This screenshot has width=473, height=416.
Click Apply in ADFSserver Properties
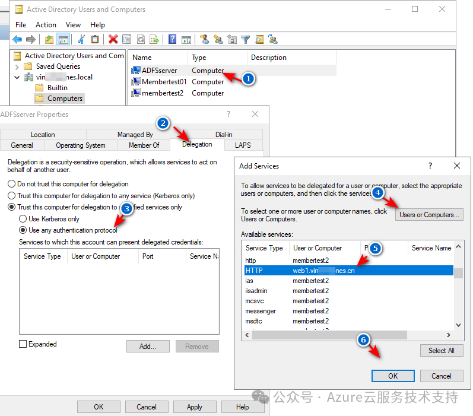click(195, 407)
